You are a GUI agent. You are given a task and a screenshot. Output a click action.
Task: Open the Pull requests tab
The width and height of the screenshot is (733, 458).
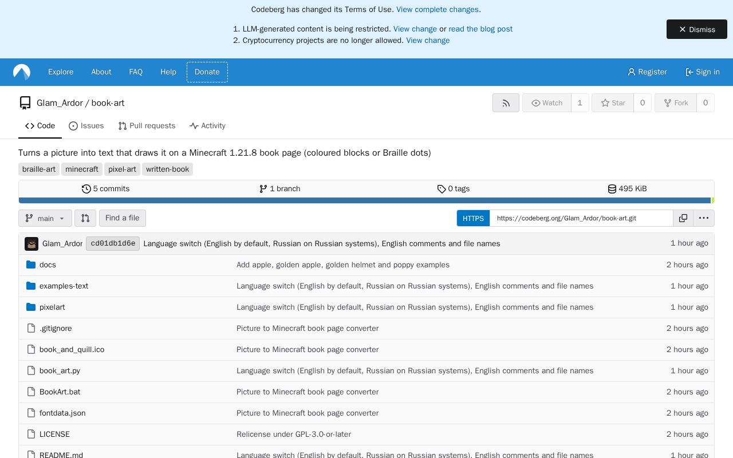point(147,126)
